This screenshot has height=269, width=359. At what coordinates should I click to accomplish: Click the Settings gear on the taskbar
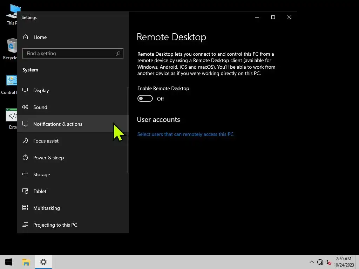click(43, 262)
